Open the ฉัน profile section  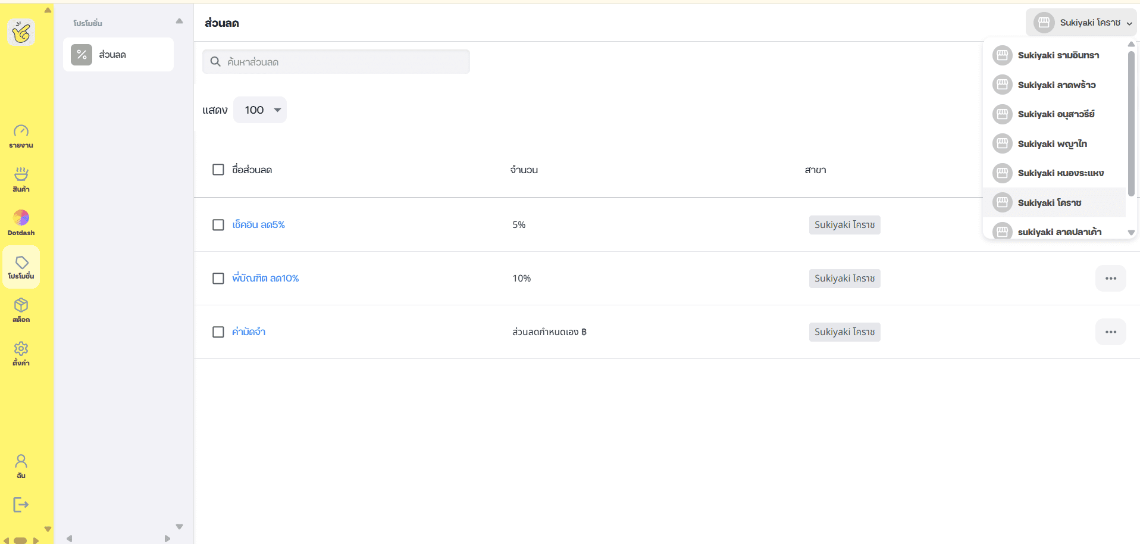21,466
